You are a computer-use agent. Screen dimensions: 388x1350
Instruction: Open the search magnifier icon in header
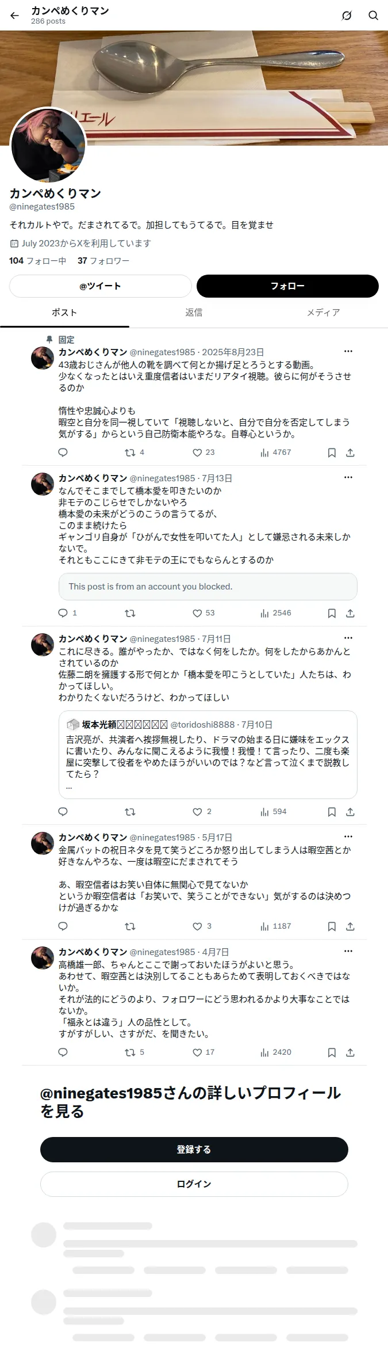tap(373, 16)
